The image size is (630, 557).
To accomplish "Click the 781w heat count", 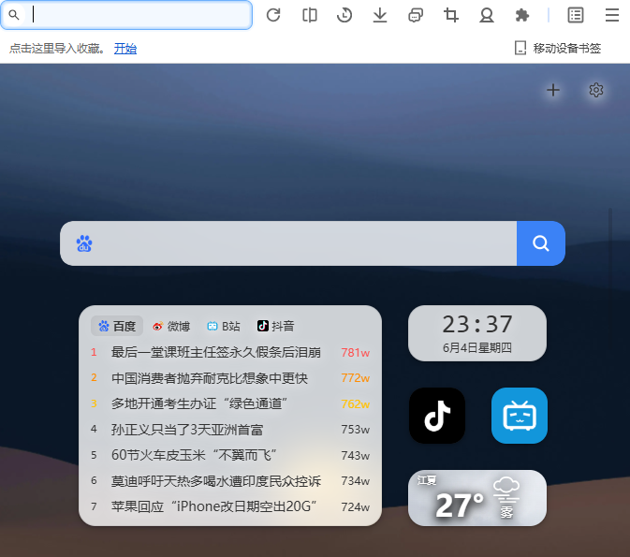I will 355,353.
